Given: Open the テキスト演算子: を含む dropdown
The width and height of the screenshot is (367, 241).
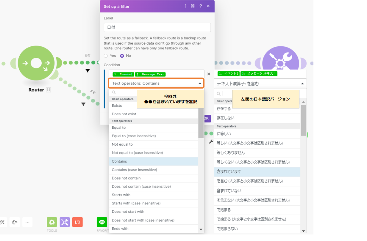Looking at the screenshot, I should click(x=260, y=84).
